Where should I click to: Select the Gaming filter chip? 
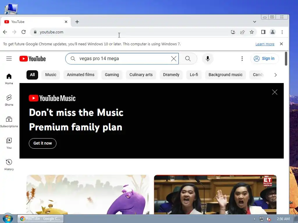click(112, 75)
